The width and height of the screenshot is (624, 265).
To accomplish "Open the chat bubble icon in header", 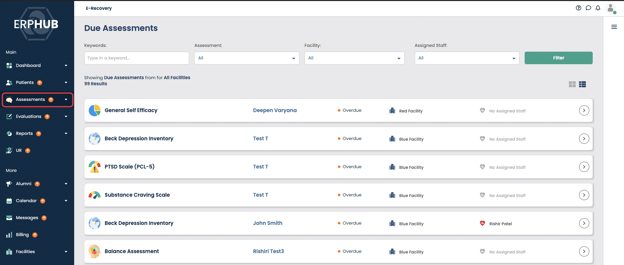I will pyautogui.click(x=588, y=8).
